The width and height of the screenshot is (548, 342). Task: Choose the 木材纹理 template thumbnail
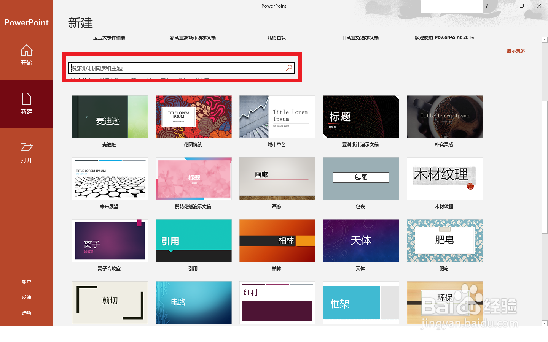(x=445, y=179)
